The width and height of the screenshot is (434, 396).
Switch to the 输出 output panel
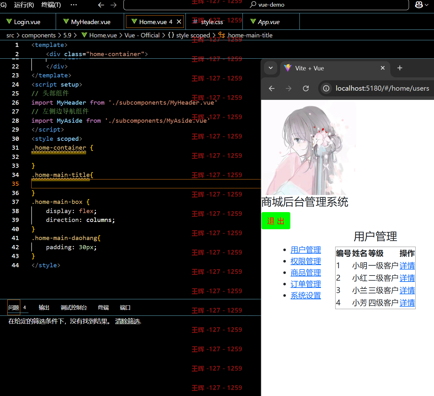[44, 308]
